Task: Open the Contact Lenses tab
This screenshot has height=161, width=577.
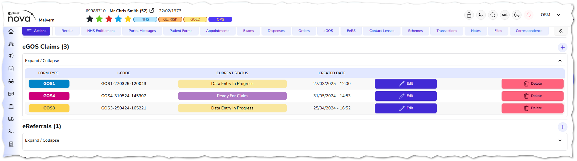Action: (381, 31)
